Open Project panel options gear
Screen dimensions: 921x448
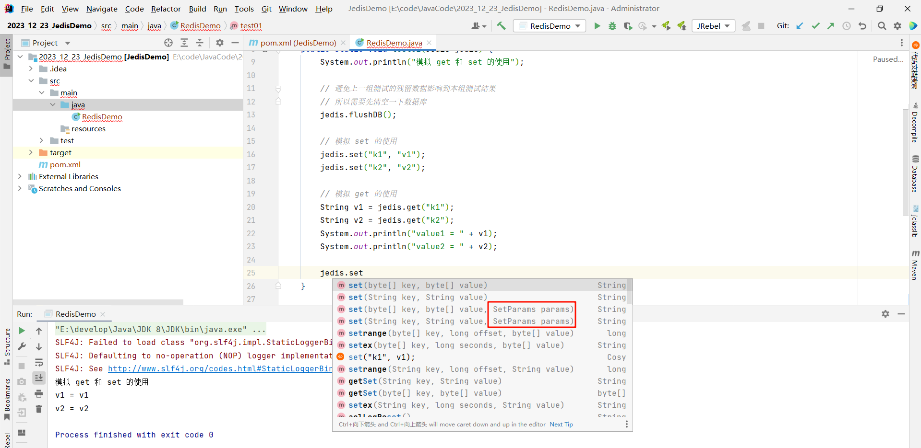[220, 43]
